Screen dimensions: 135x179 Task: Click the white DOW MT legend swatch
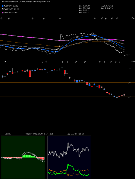(3, 9)
